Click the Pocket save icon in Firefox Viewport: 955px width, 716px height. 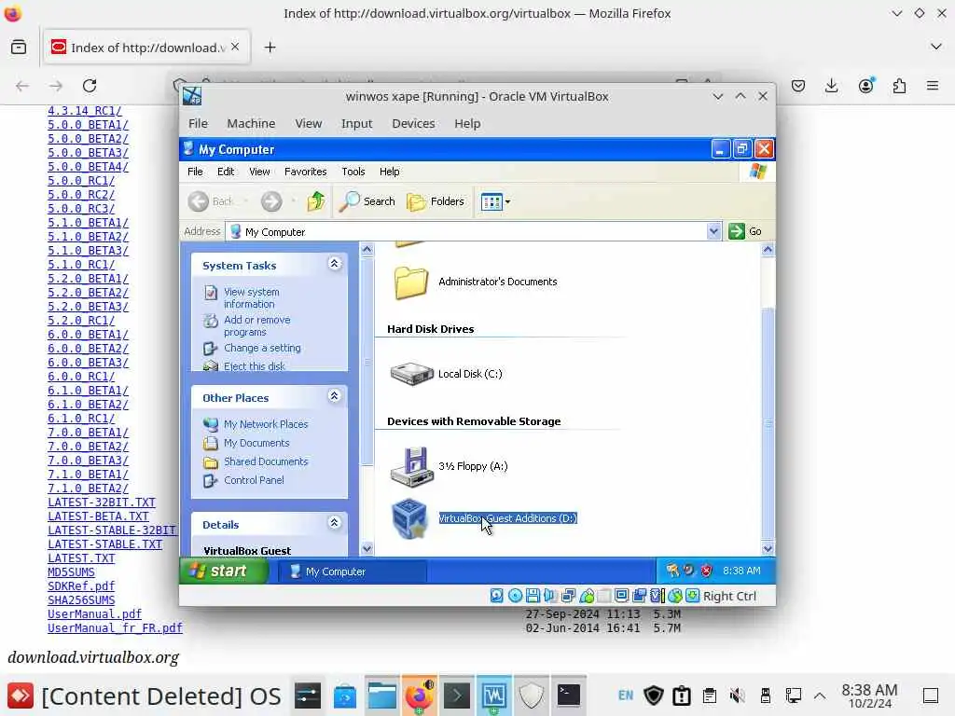click(x=798, y=86)
